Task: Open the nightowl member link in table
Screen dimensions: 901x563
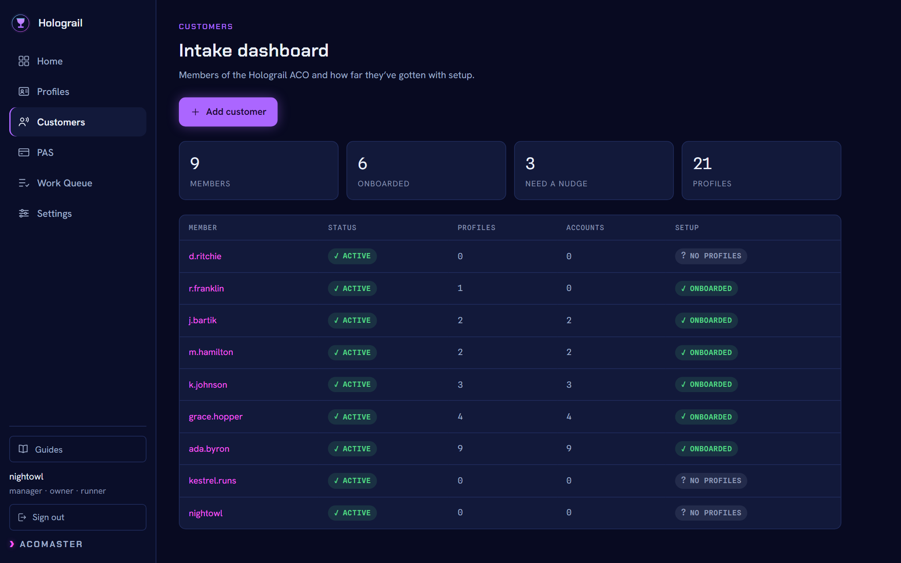Action: coord(205,513)
